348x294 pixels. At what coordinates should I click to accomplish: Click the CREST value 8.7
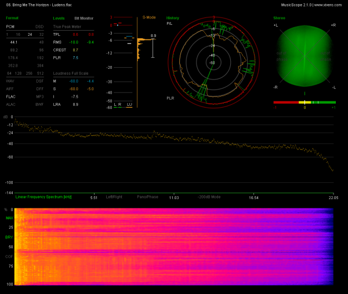point(75,50)
